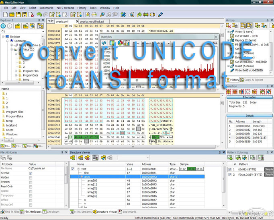Click the Save floppy disk icon
This screenshot has width=274, height=220.
pos(18,15)
